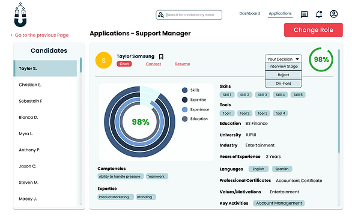Click the Expertise legend color dot
Image resolution: width=352 pixels, height=224 pixels.
pyautogui.click(x=185, y=100)
